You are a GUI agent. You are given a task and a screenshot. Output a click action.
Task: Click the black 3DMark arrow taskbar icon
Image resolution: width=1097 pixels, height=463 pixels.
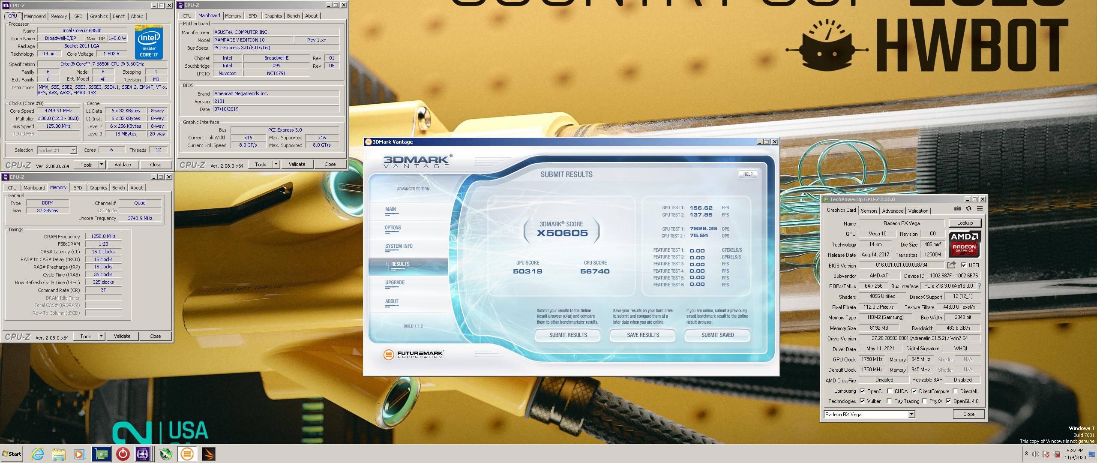coord(208,454)
